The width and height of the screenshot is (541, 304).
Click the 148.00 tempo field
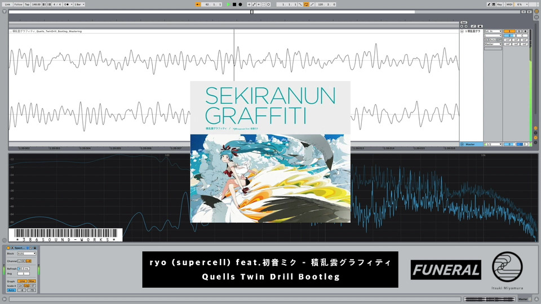(x=36, y=5)
